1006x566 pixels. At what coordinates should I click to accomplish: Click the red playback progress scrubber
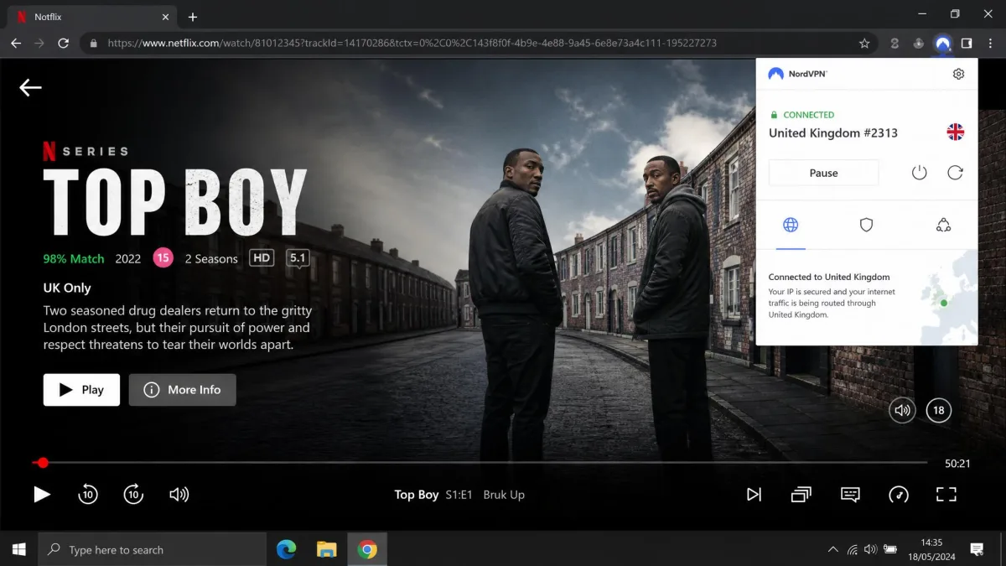tap(43, 463)
